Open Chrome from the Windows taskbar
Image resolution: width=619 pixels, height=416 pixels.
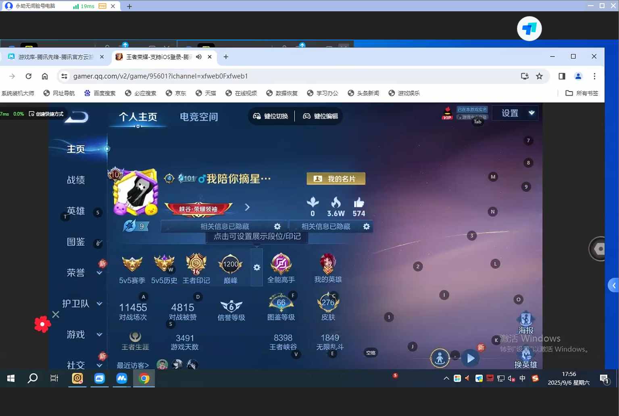[144, 378]
